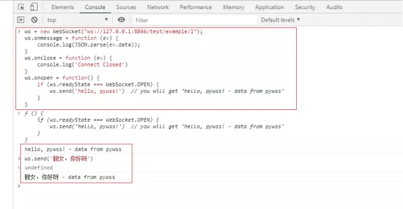Open the Application tab
The height and width of the screenshot is (209, 403).
[269, 7]
